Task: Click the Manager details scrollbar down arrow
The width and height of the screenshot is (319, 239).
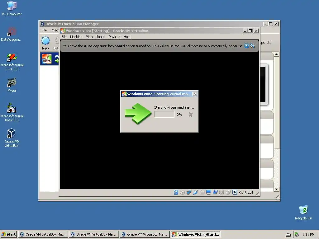Action: (276, 189)
